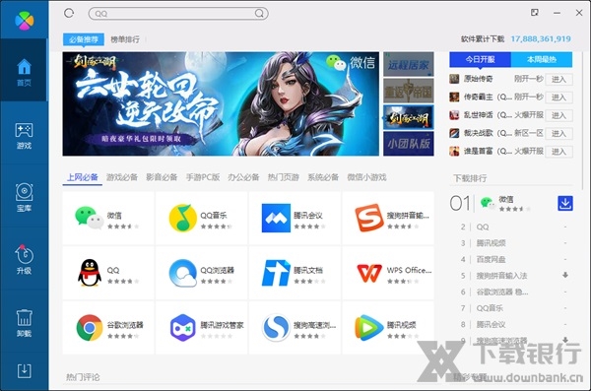This screenshot has width=591, height=391.
Task: Open rank 4 百度网盘 in download ranking
Action: pos(491,259)
